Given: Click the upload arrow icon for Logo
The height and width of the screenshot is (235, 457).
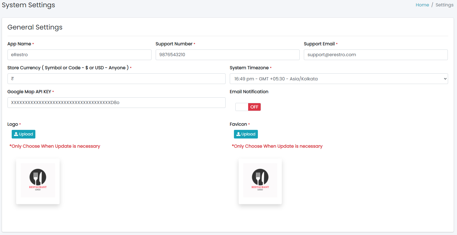Looking at the screenshot, I should [16, 134].
